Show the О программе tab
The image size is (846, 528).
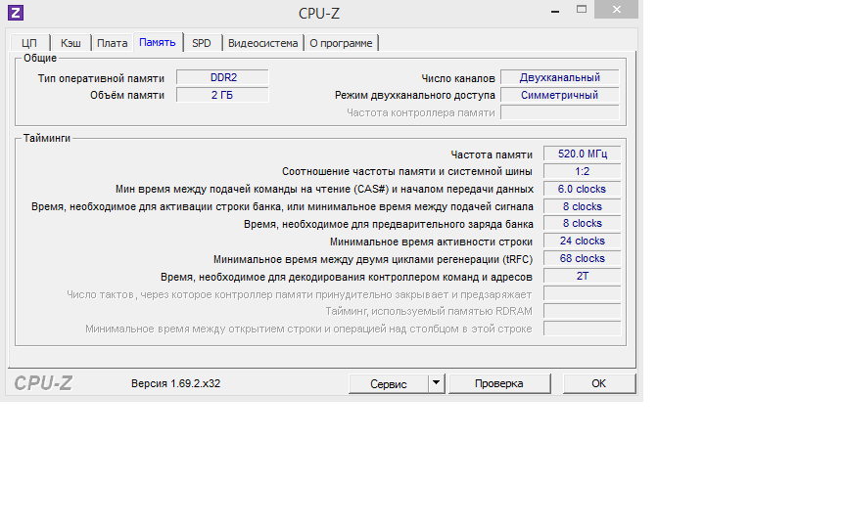click(341, 43)
